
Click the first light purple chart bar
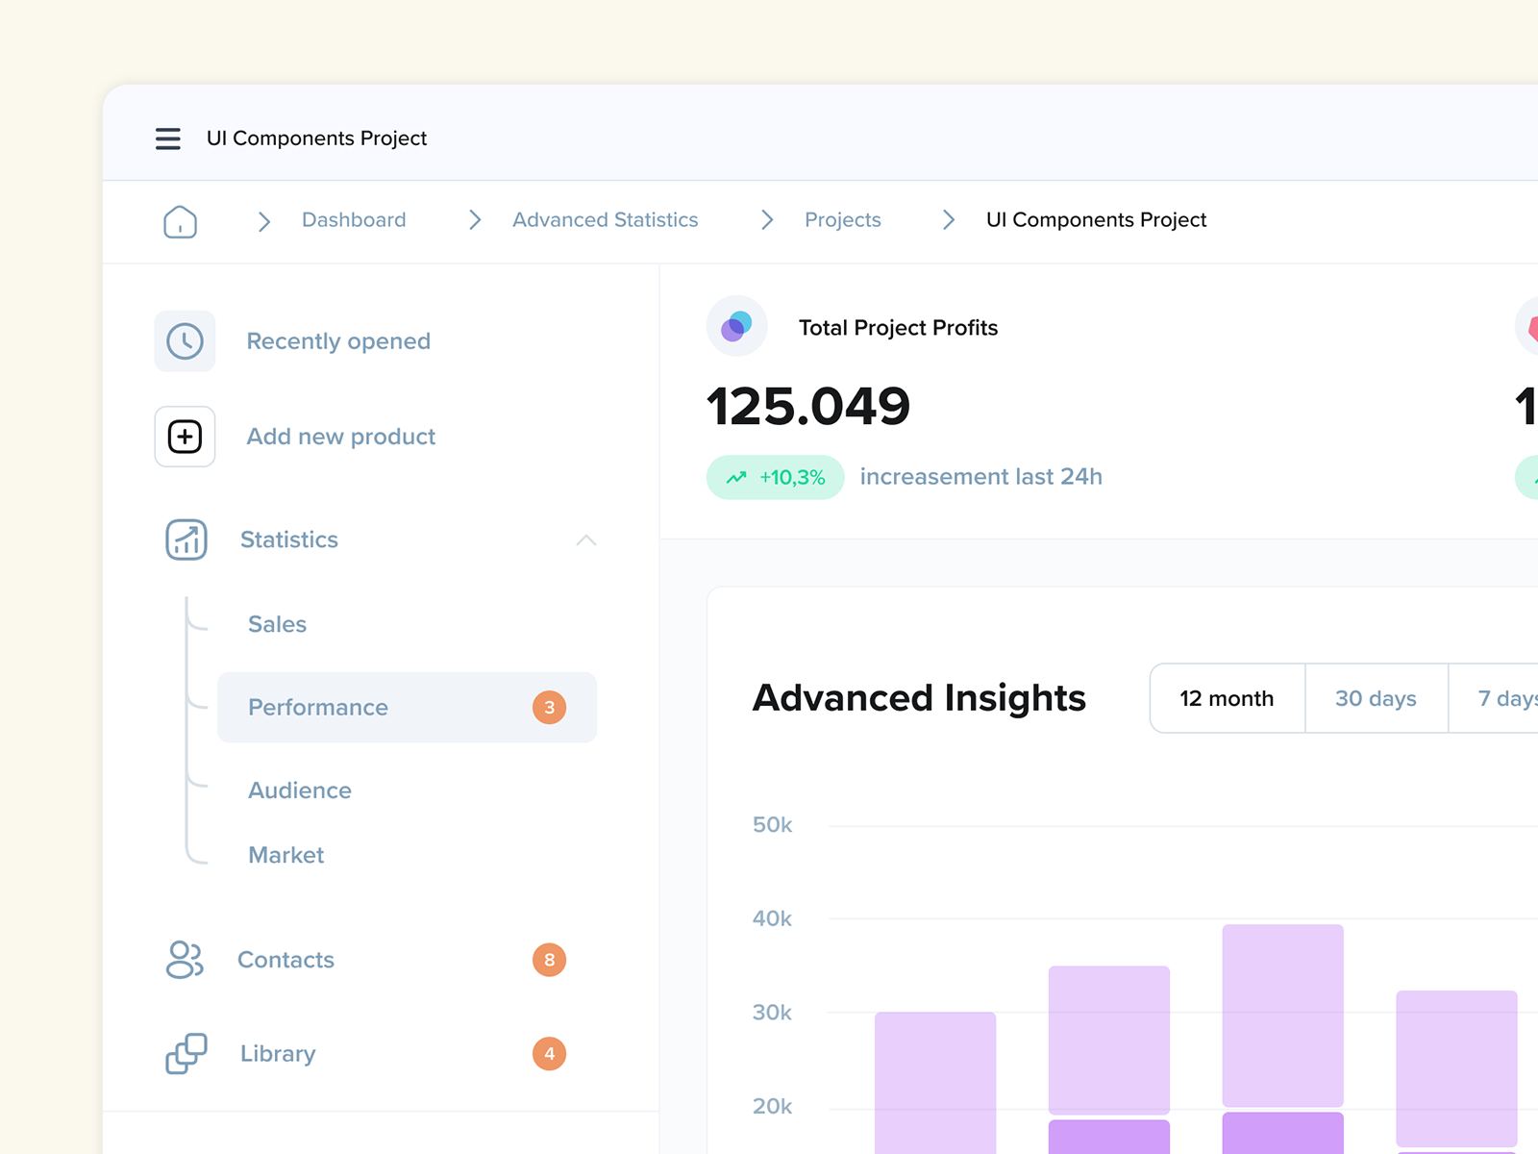click(935, 1083)
